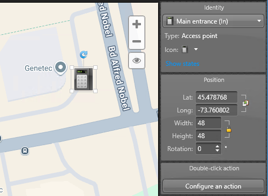Click the bottom-left resize handle of keypad icon
The height and width of the screenshot is (196, 268).
tap(72, 91)
